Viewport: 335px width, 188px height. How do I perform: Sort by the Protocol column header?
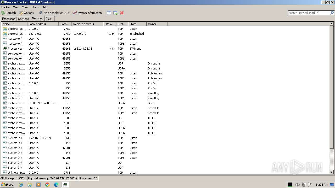coord(122,24)
